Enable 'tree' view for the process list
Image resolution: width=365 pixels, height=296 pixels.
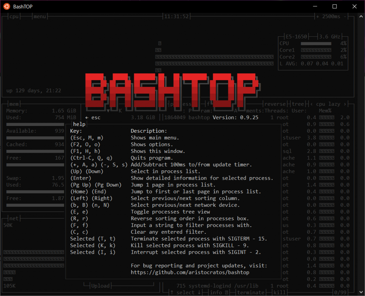pos(298,104)
